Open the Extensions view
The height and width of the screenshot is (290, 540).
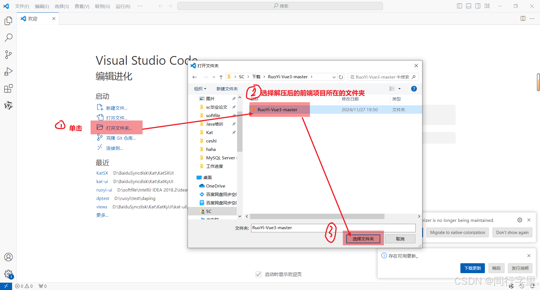[8, 89]
